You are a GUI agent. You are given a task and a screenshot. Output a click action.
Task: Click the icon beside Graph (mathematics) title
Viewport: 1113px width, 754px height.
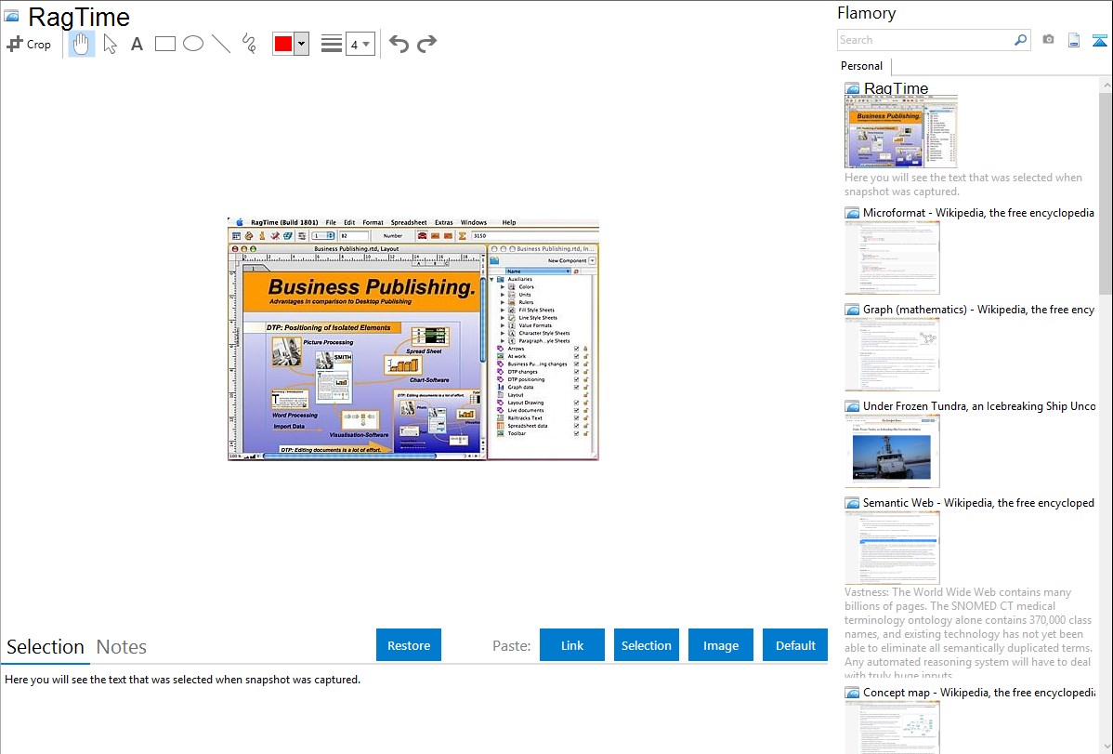coord(852,310)
